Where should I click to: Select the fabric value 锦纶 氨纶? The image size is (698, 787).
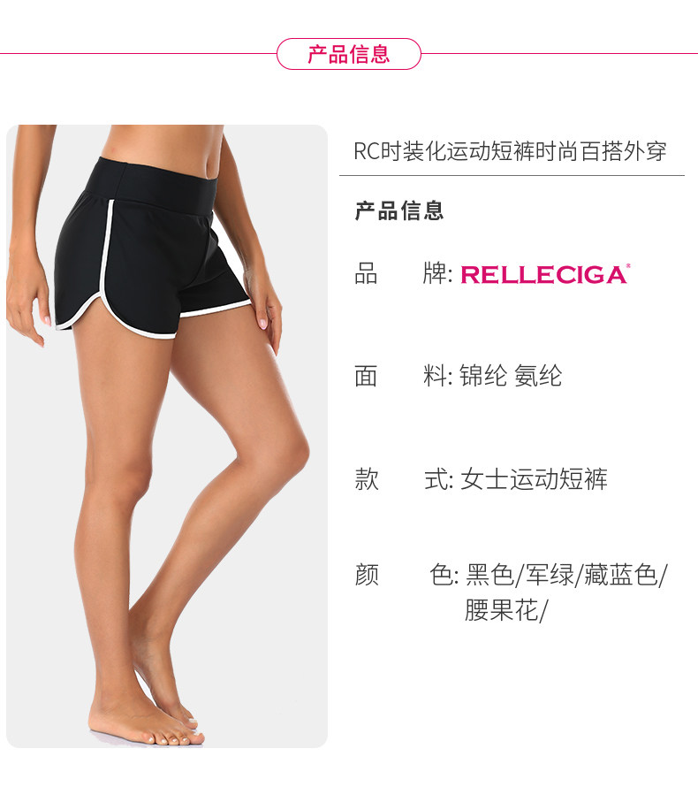click(x=511, y=376)
